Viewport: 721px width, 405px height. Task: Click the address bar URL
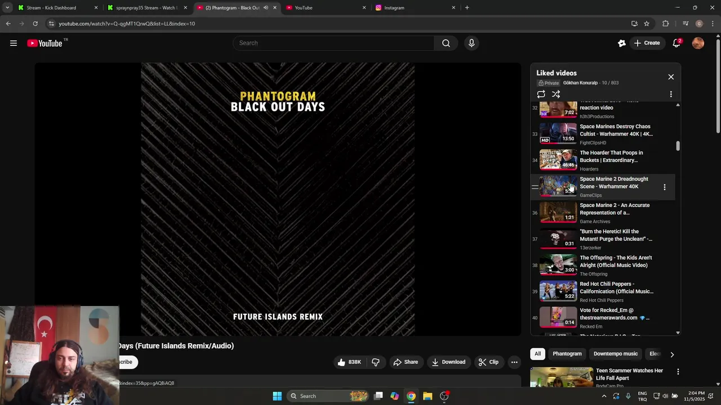point(127,24)
